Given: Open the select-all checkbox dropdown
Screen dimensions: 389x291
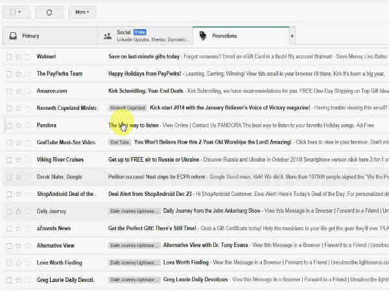Looking at the screenshot, I should click(19, 12).
